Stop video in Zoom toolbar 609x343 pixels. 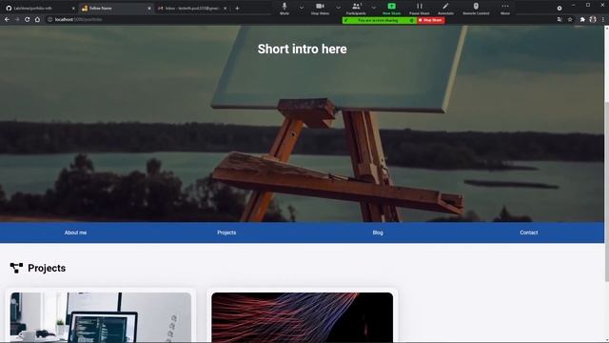point(320,8)
